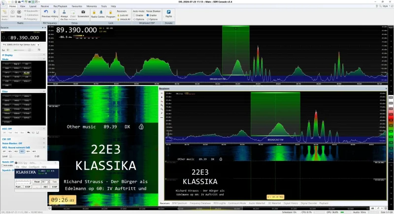Click the thumbs-up icon in large waterfall overlay
The image size is (394, 214).
[141, 127]
